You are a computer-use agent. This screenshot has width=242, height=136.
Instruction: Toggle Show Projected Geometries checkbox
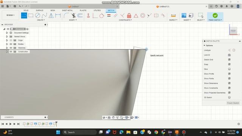coord(230,93)
